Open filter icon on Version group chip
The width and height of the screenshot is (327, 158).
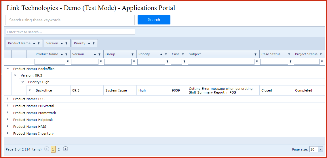click(x=66, y=43)
